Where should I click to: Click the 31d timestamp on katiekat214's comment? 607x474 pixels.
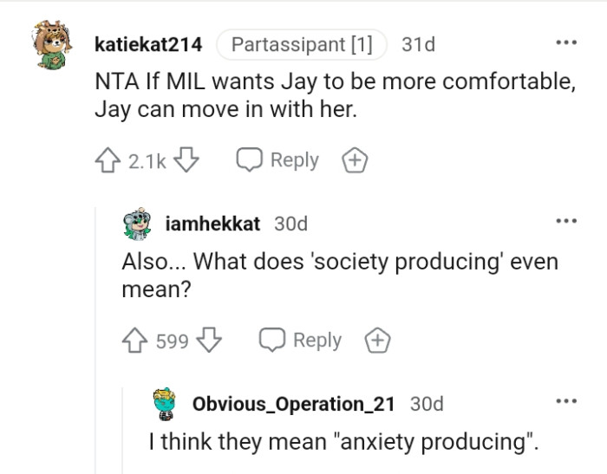tap(419, 44)
